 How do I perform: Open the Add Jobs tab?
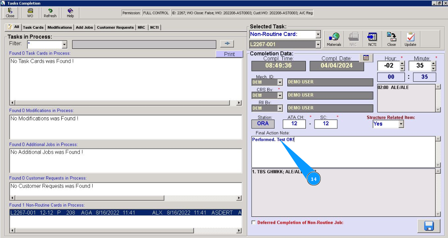point(84,28)
